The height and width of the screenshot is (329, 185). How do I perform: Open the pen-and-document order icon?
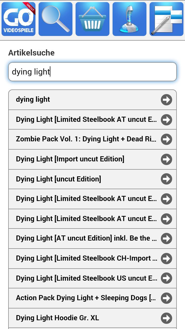click(x=166, y=19)
